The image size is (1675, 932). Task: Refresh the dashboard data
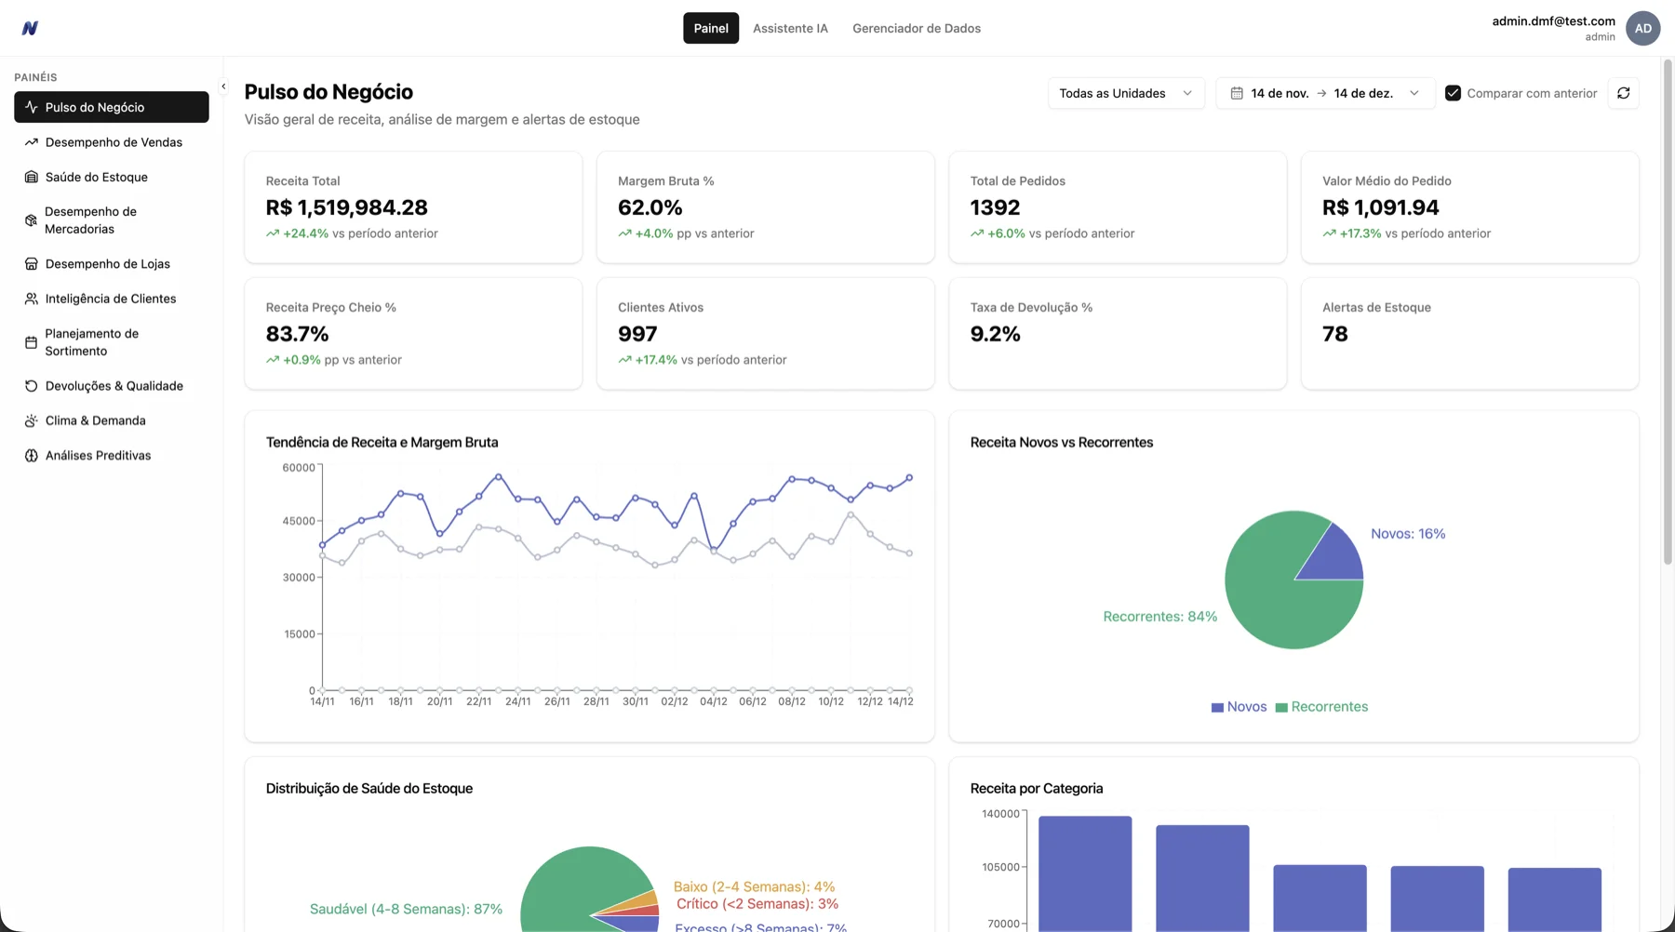coord(1623,93)
